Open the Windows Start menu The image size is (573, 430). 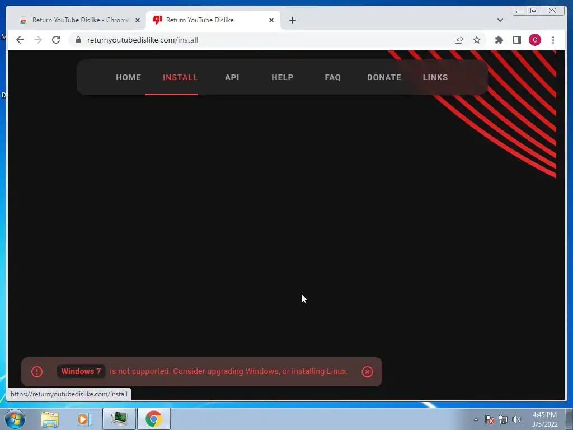[15, 419]
